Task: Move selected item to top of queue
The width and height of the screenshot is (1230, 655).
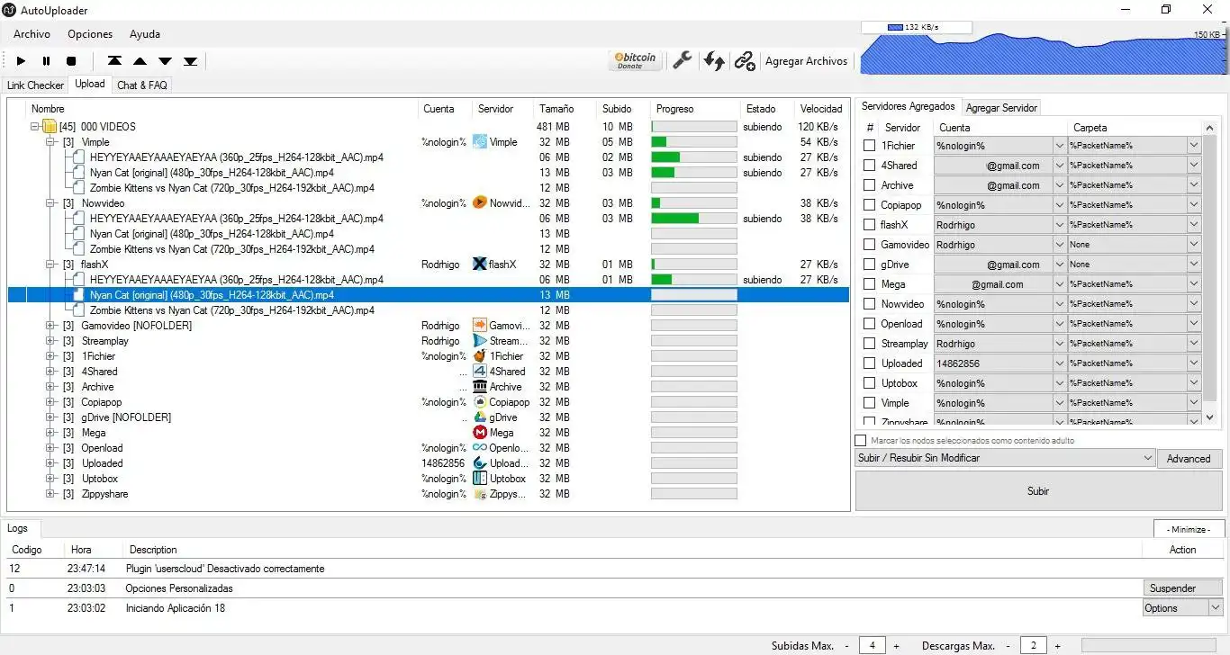Action: click(114, 61)
